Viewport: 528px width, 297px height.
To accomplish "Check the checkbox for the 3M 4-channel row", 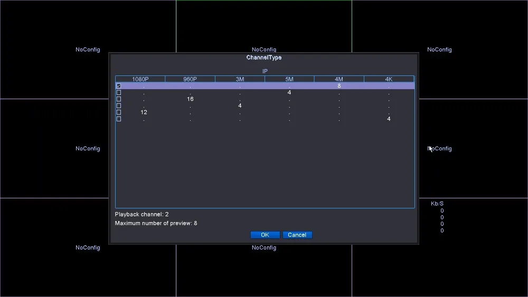I will [x=118, y=106].
